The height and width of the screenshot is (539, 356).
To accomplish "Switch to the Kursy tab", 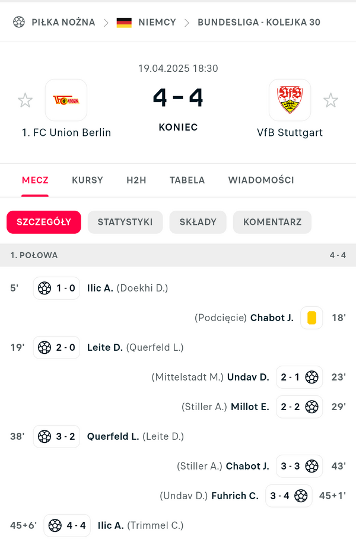I will [87, 180].
